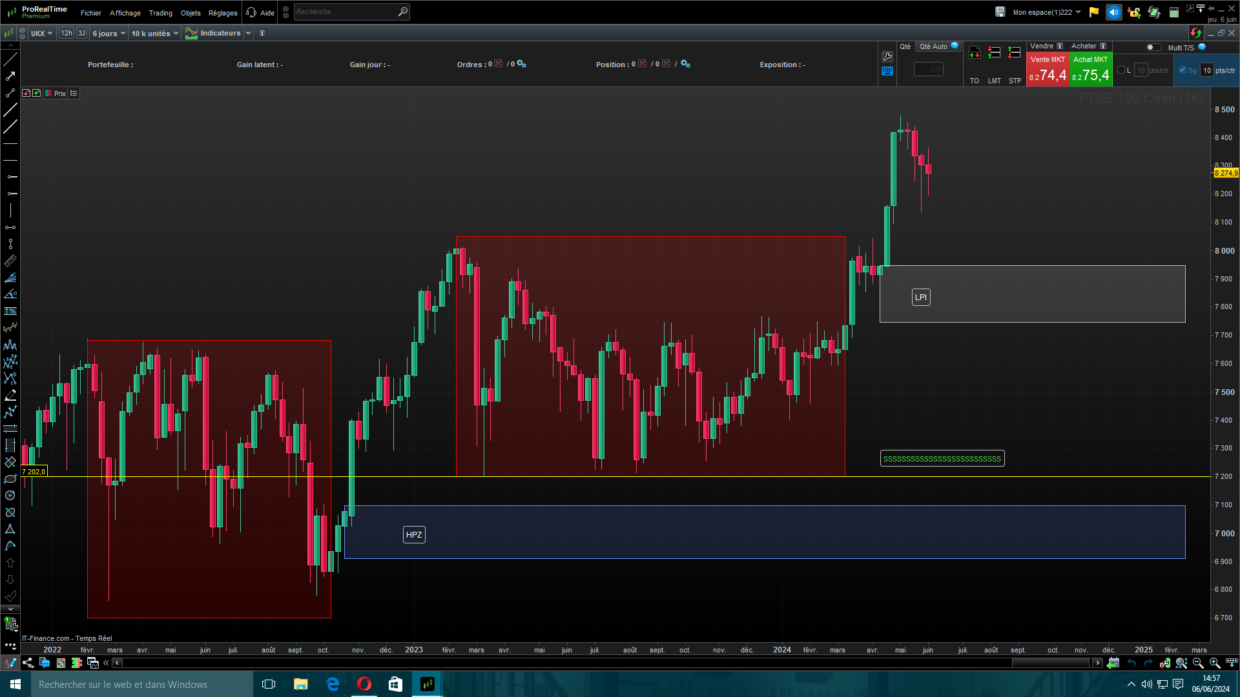Click the TO order ticket icon

click(974, 53)
